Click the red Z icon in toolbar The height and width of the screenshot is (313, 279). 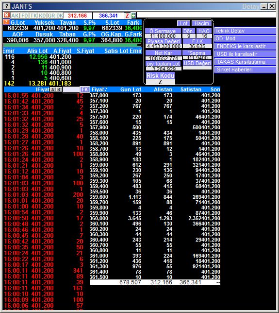tap(127, 16)
